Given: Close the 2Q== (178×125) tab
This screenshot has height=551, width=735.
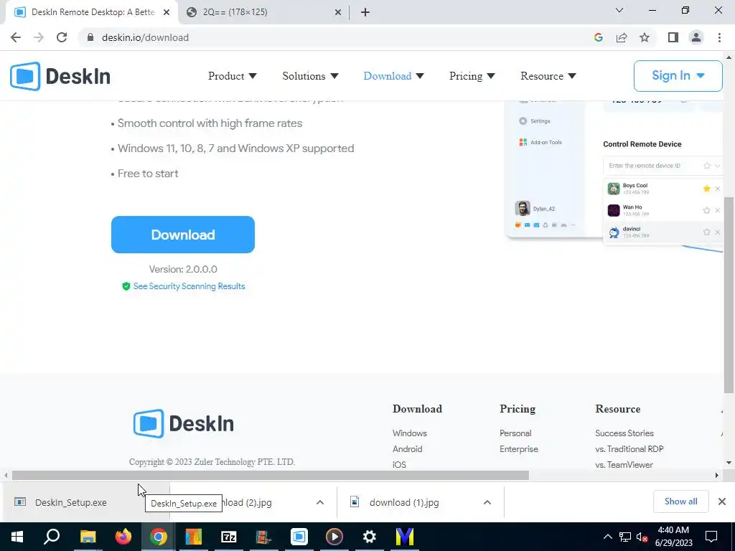Looking at the screenshot, I should [338, 13].
